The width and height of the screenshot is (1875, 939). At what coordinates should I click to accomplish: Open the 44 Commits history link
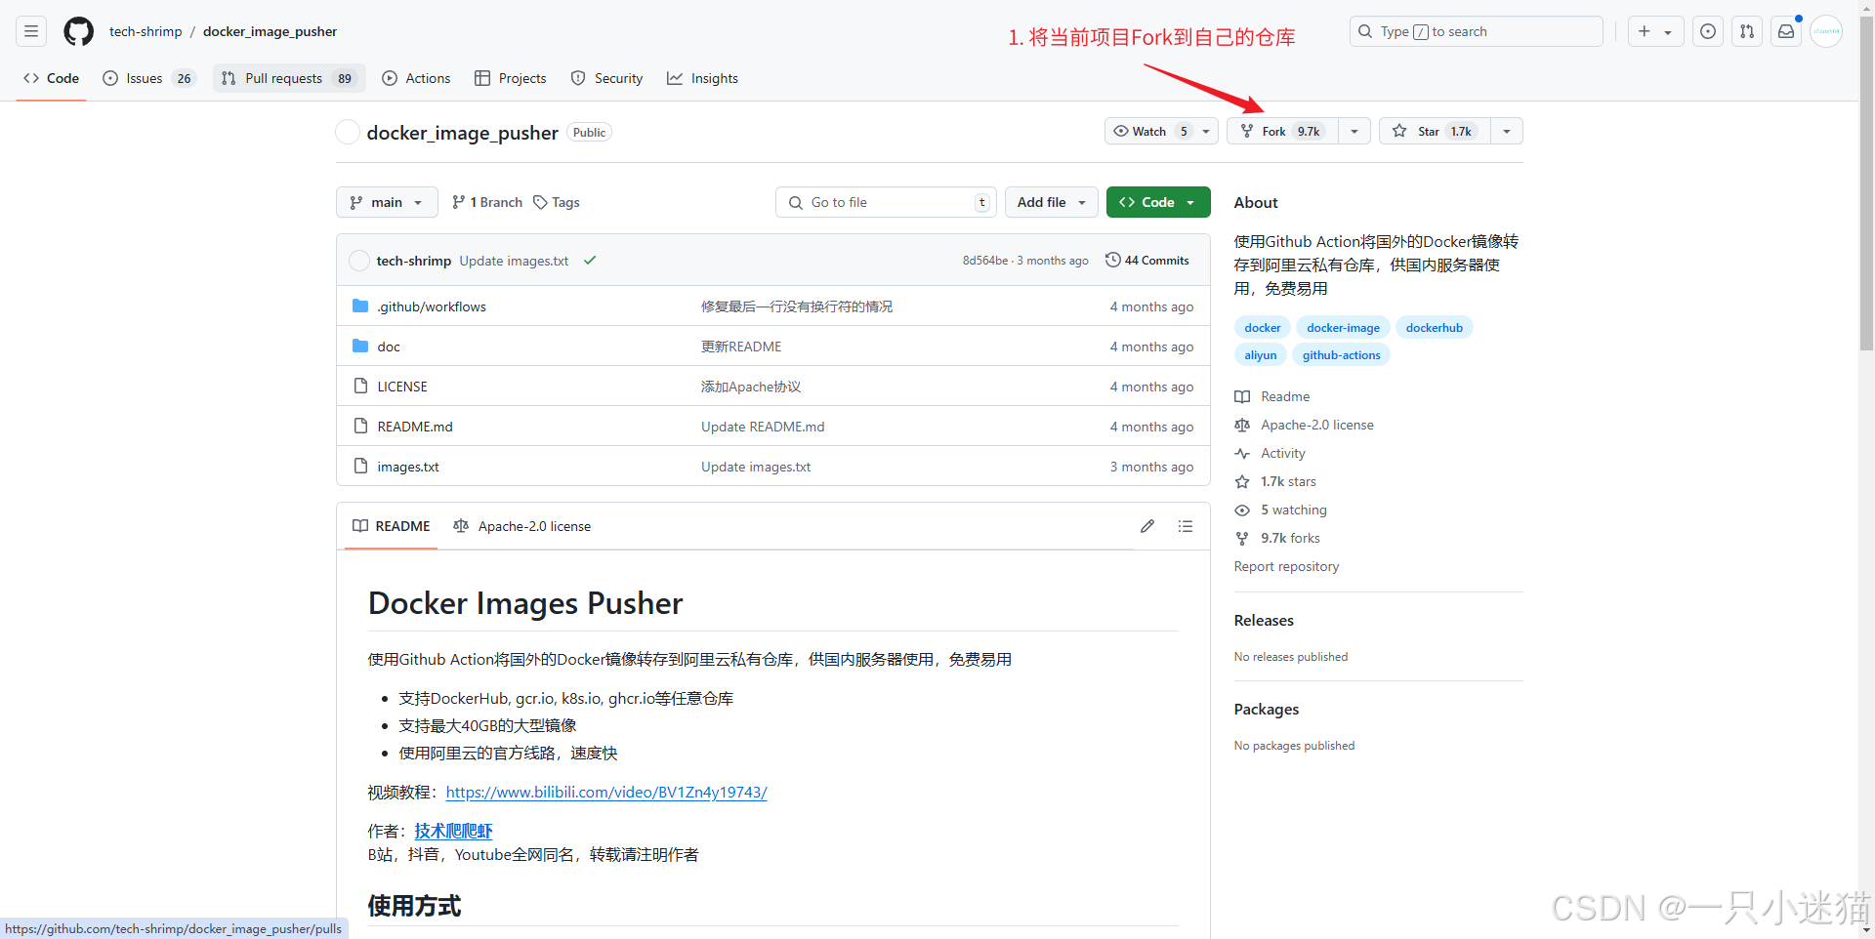pos(1147,261)
